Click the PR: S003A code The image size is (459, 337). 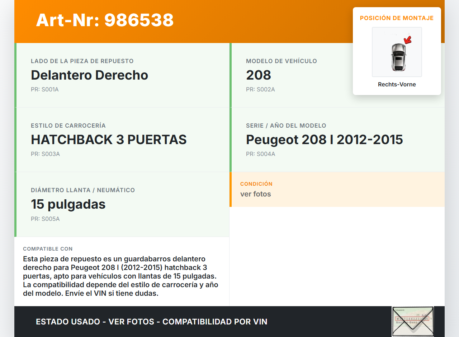(45, 154)
